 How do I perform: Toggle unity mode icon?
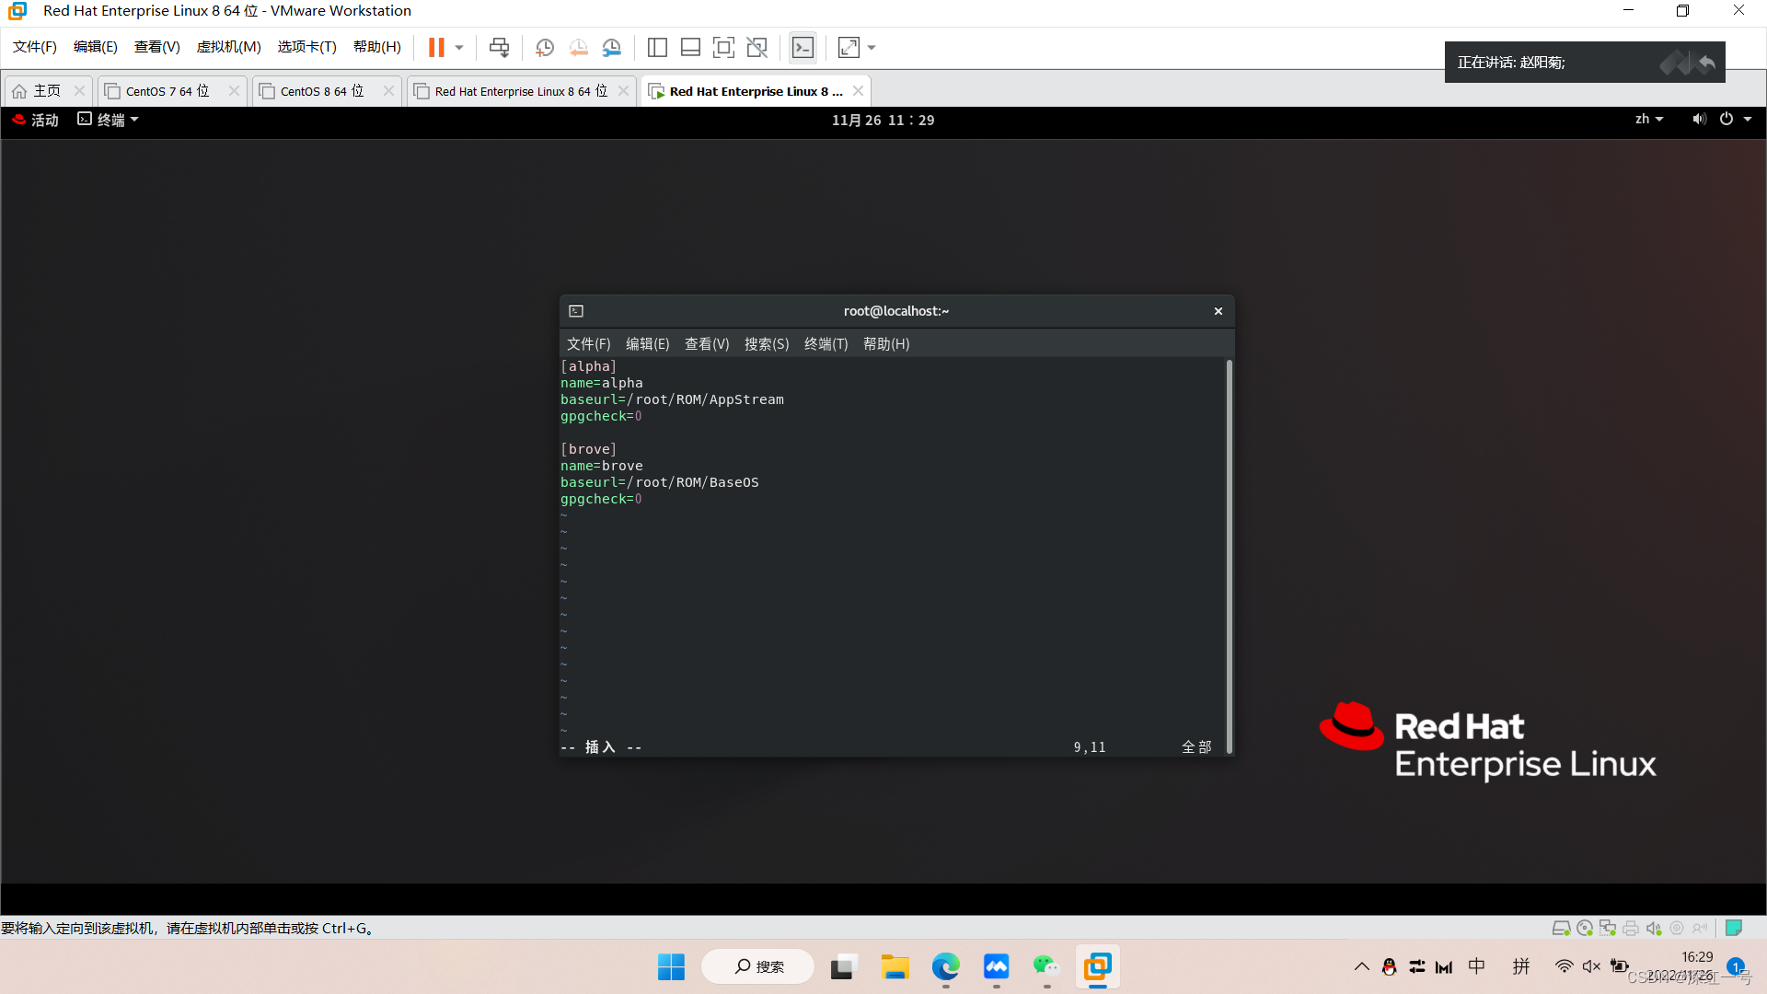point(756,47)
